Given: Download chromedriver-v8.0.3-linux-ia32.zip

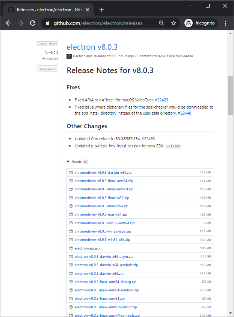Looking at the screenshot, I should (102, 198).
